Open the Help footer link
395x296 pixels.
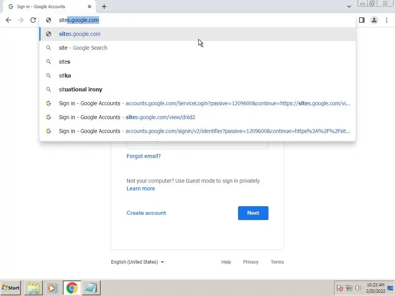226,262
